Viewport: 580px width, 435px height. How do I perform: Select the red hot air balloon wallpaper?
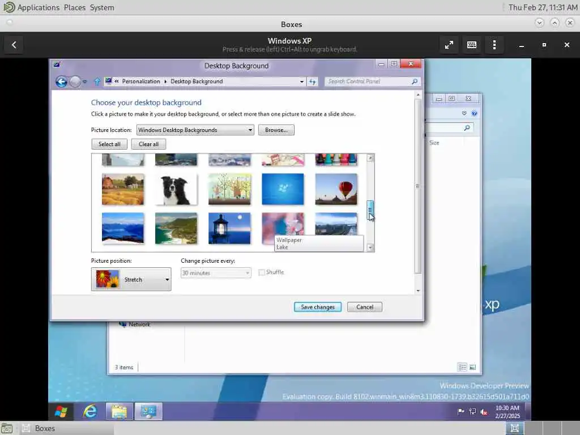(336, 189)
